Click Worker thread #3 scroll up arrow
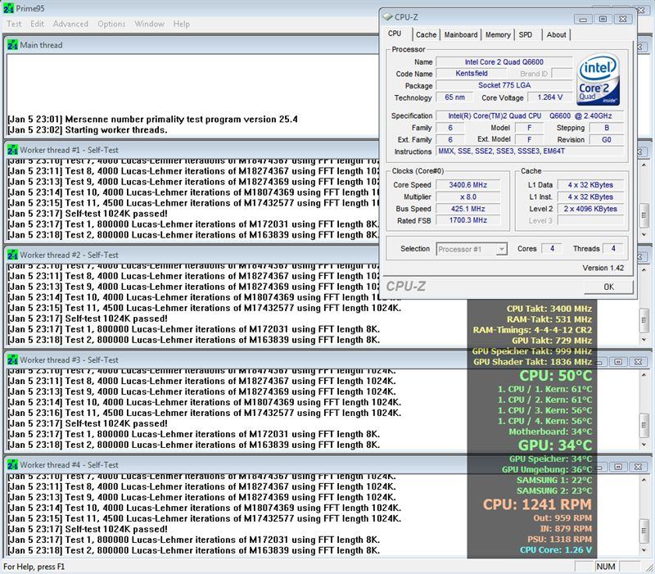 [x=644, y=375]
